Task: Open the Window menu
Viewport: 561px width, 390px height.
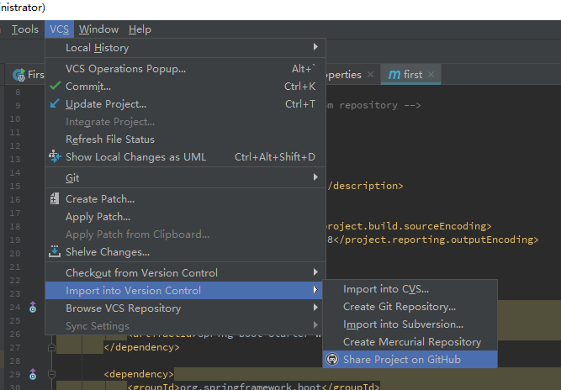Action: click(98, 29)
